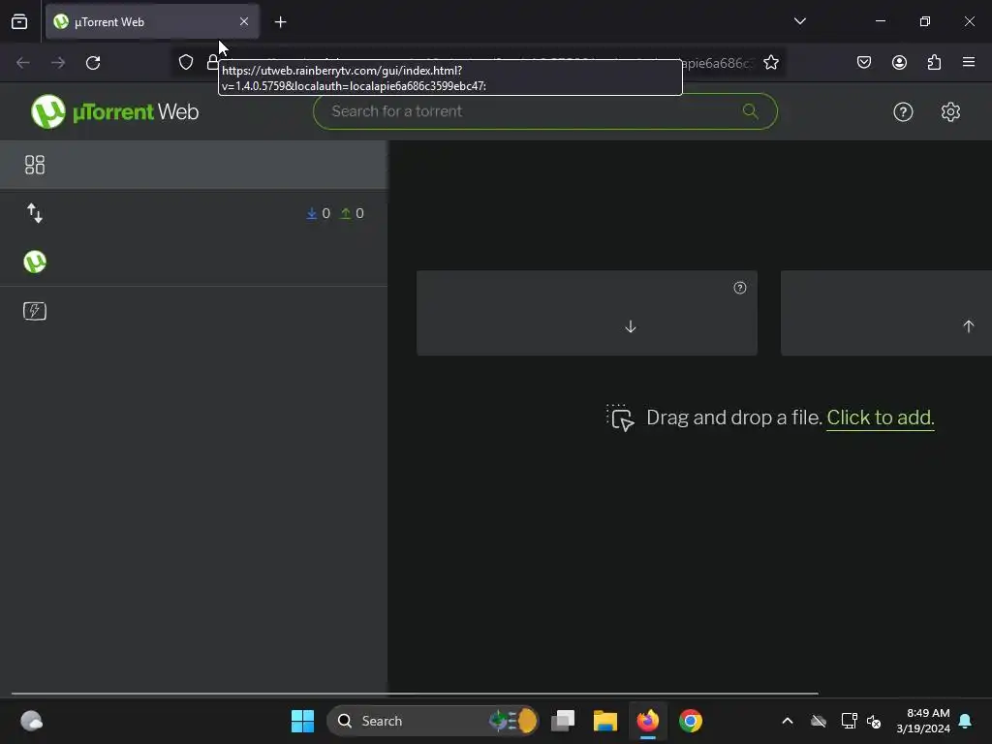
Task: Open the help question mark in header
Action: tap(903, 112)
